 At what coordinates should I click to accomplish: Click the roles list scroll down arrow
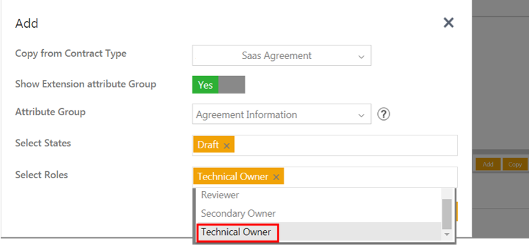447,234
